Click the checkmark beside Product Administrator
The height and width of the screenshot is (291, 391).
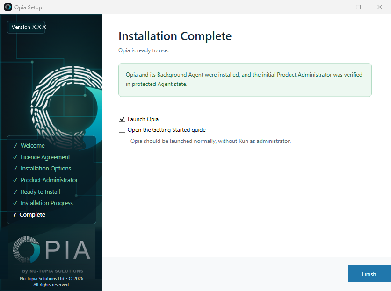pos(15,180)
